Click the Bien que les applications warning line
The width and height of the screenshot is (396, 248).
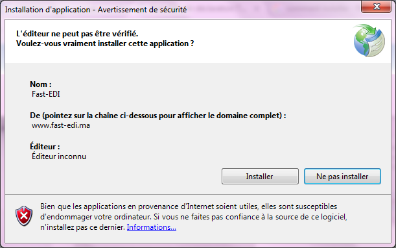click(189, 206)
